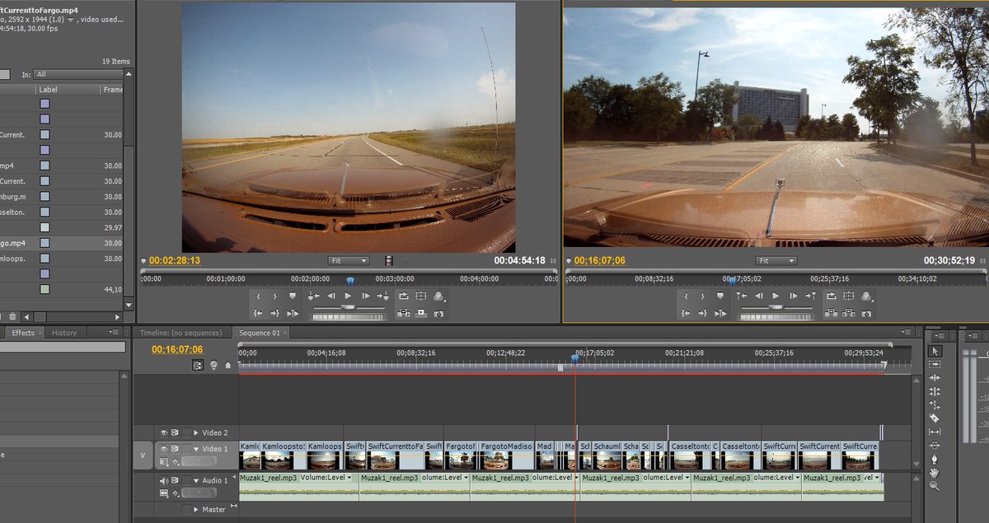Select the Hand tool
Screen dimensions: 989x523
pos(935,473)
